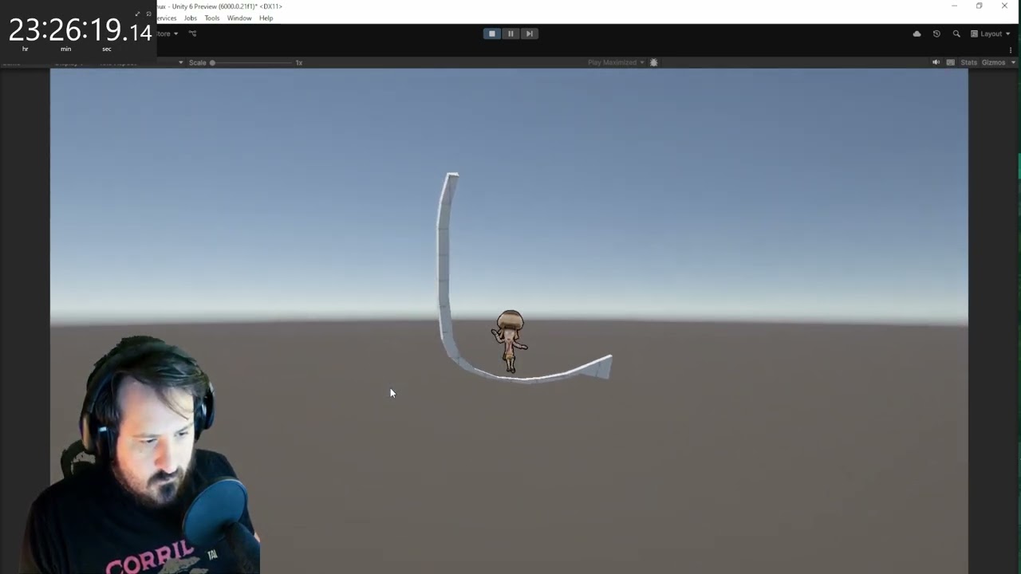Click the mushroom character in Game view
Viewport: 1021px width, 574px height.
[x=510, y=341]
